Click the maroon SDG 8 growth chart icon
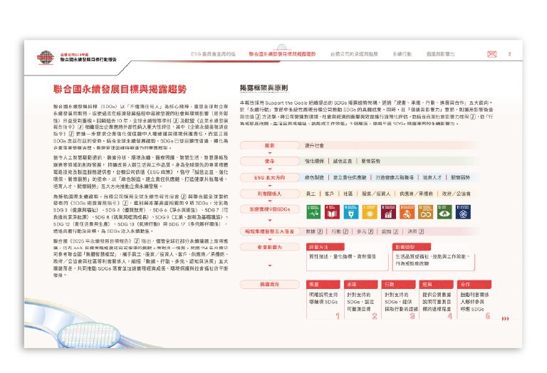Screen dimensions: 547x373 388,212
